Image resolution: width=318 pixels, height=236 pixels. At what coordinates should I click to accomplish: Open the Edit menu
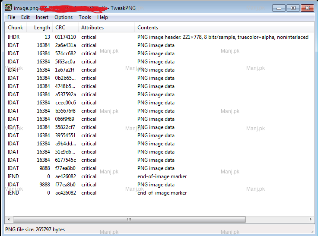pyautogui.click(x=25, y=17)
